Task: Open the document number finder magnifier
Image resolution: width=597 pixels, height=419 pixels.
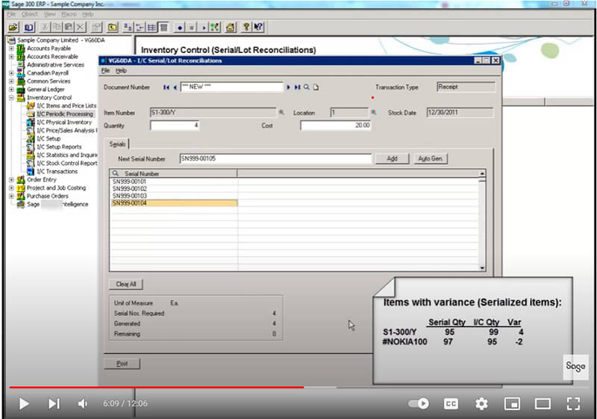Action: coord(307,87)
